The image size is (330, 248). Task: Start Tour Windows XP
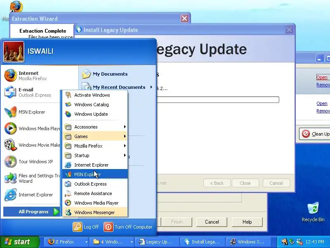[x=32, y=162]
